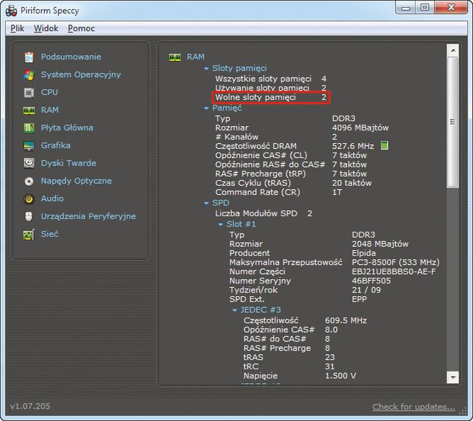The width and height of the screenshot is (473, 421).
Task: Click the Piriform Speccy title bar app icon
Action: point(11,11)
